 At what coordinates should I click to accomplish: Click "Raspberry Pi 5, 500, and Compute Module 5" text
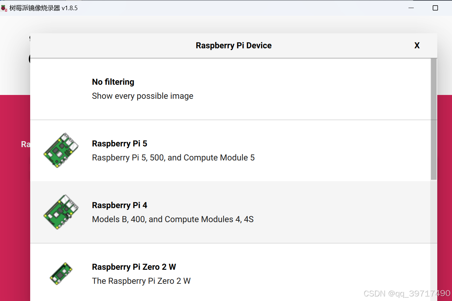click(x=173, y=158)
